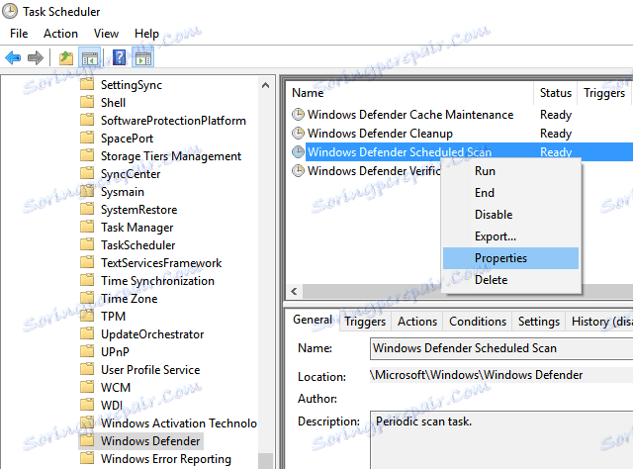Click the \Microsoft\Windows\Windows Defender location text
633x469 pixels.
coord(476,375)
